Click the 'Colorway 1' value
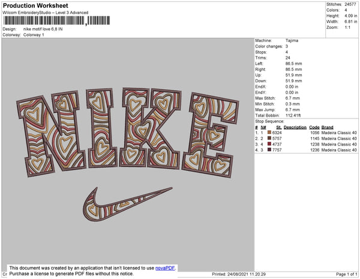Viewport: 360px width, 279px height. pyautogui.click(x=34, y=35)
